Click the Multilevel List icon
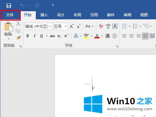This screenshot has width=156, height=117. [x=146, y=26]
